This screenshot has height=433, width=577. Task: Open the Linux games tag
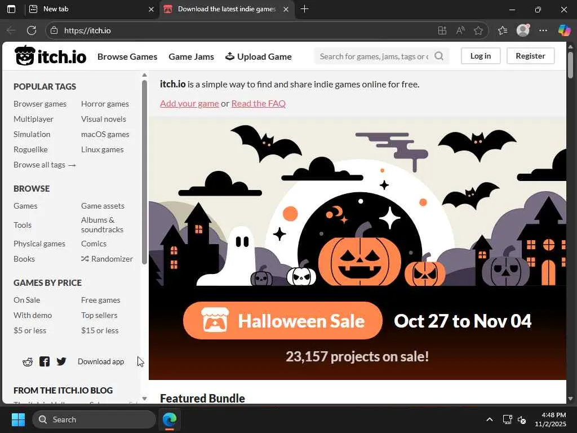point(103,149)
